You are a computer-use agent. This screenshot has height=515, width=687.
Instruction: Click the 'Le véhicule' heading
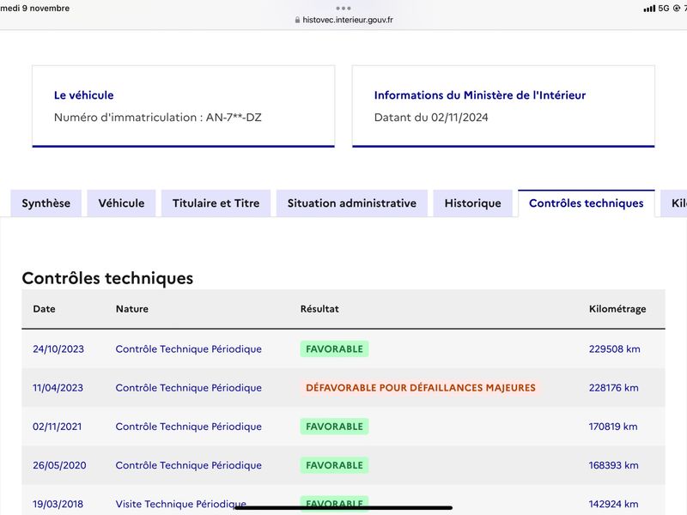pyautogui.click(x=83, y=95)
